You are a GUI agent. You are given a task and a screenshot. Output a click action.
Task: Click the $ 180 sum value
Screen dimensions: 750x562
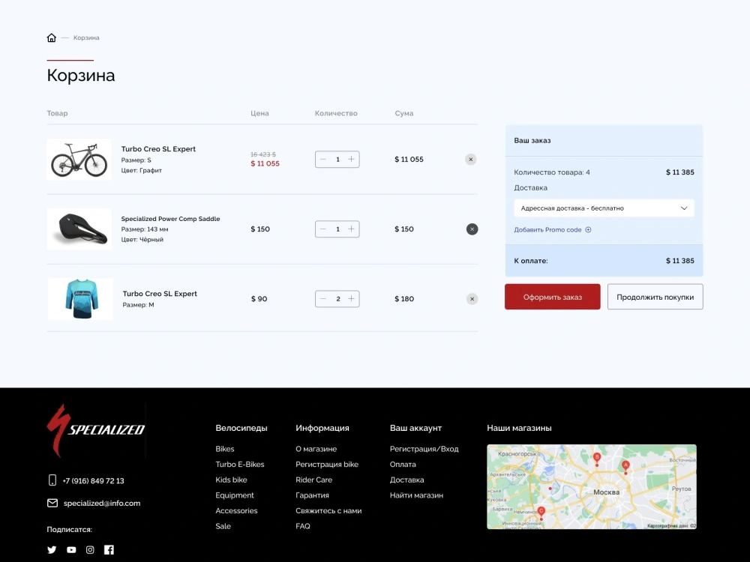coord(404,299)
